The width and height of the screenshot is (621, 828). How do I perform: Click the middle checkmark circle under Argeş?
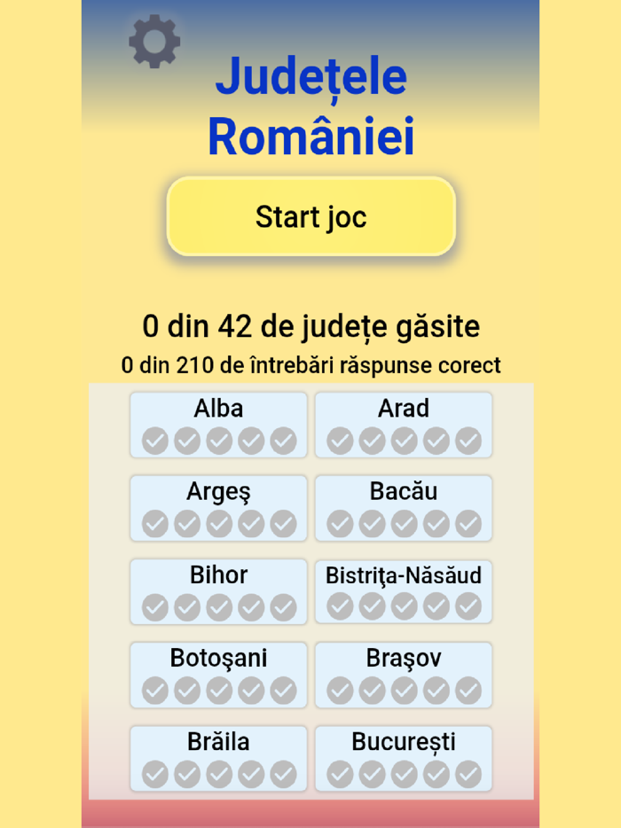click(218, 522)
